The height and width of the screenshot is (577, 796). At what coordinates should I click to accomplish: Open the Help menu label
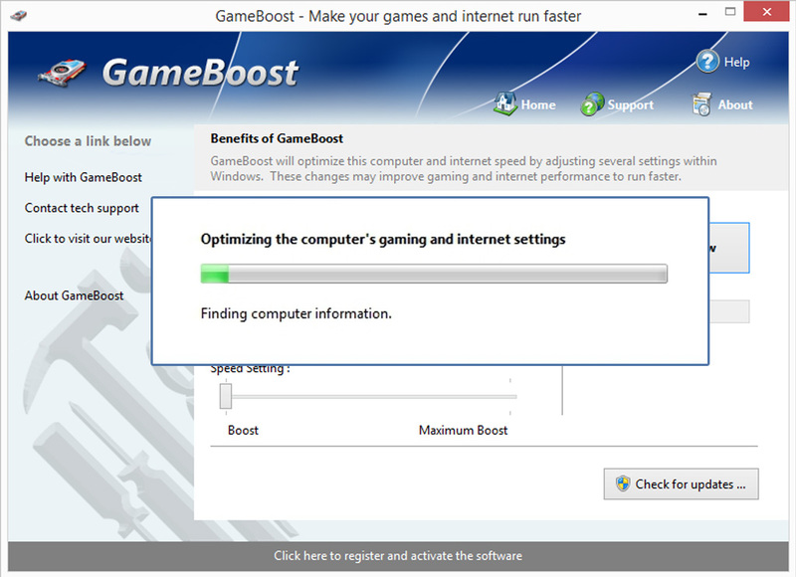point(736,62)
